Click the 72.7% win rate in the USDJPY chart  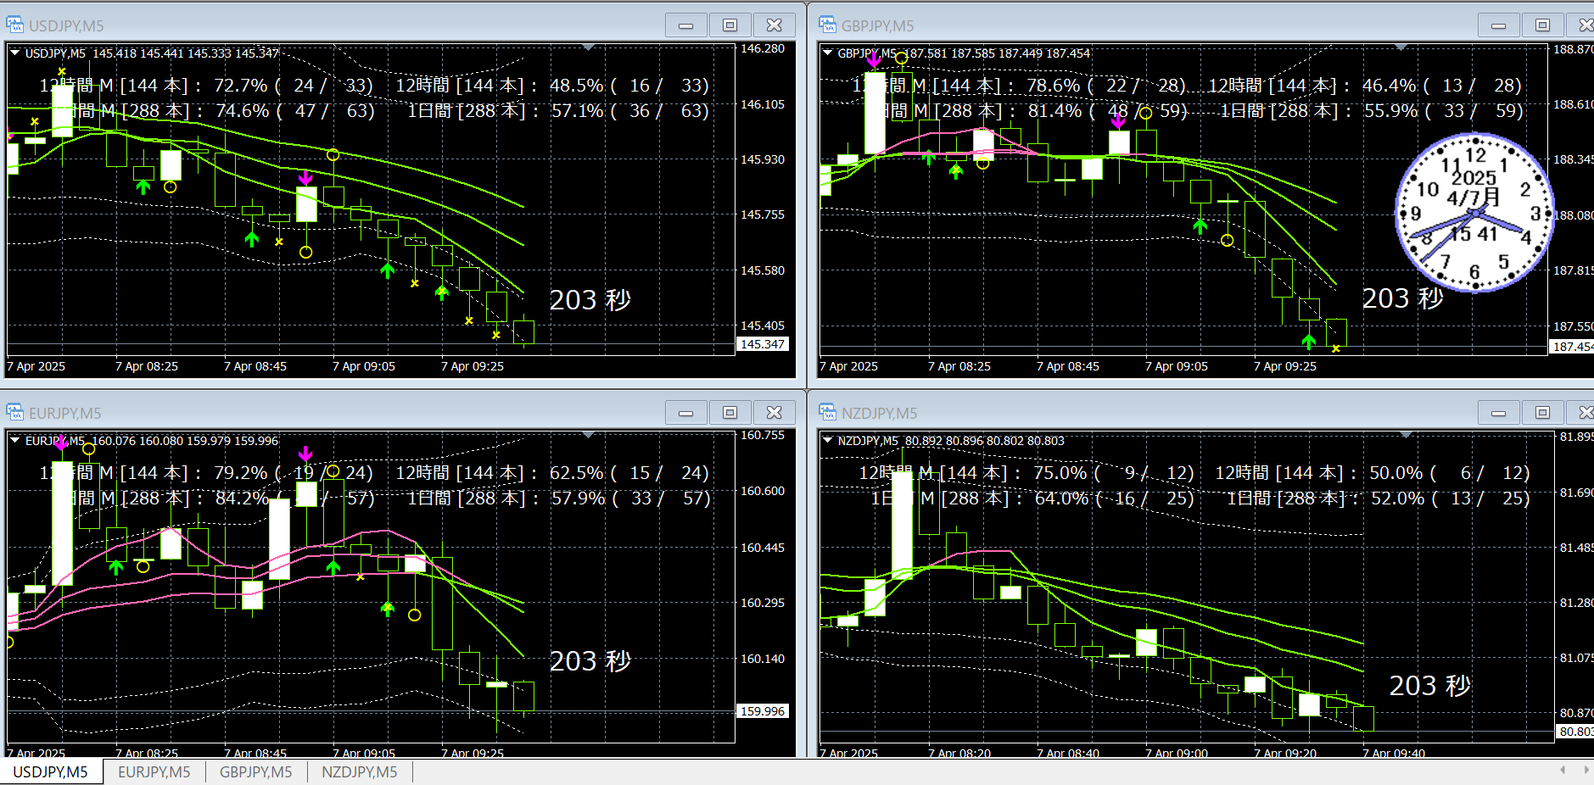[241, 86]
